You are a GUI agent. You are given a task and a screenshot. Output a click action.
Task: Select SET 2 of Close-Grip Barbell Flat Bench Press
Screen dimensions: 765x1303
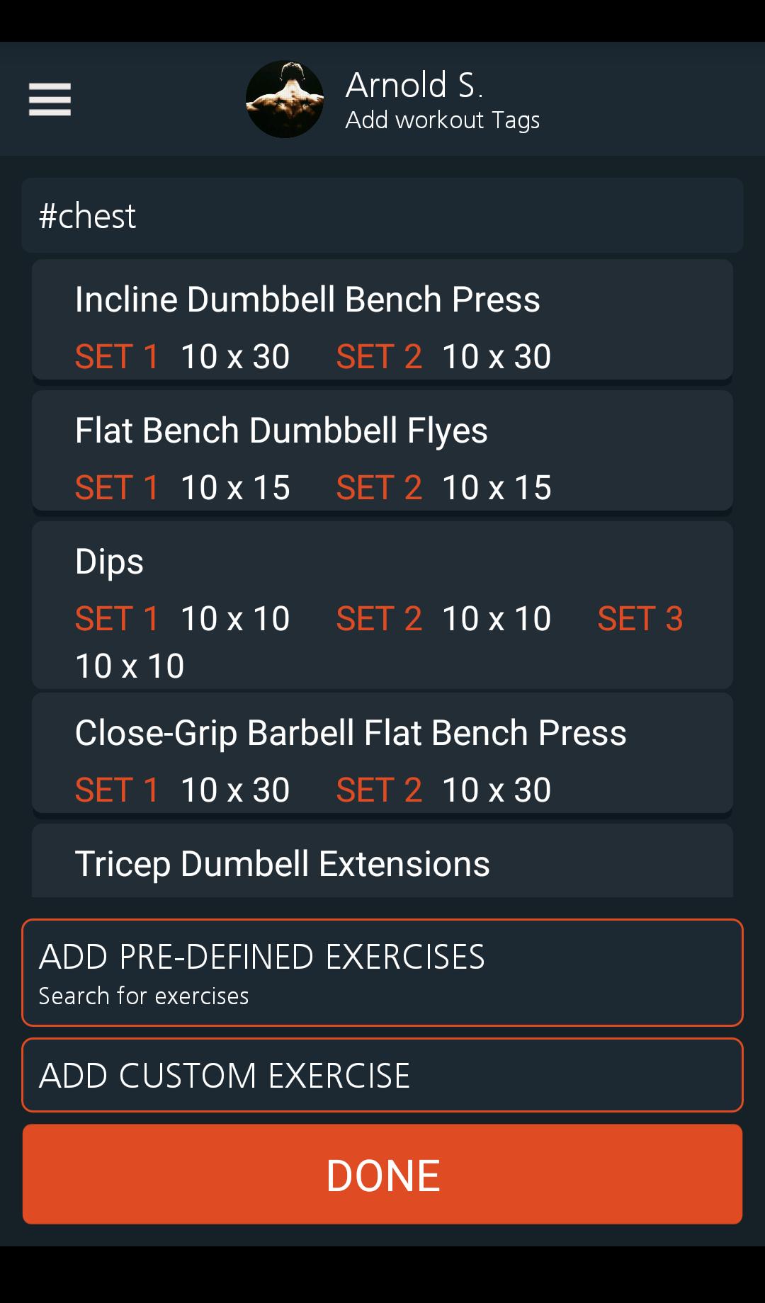click(x=380, y=789)
